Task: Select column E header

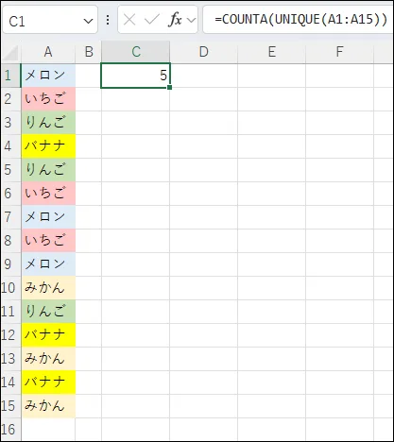Action: coord(272,52)
